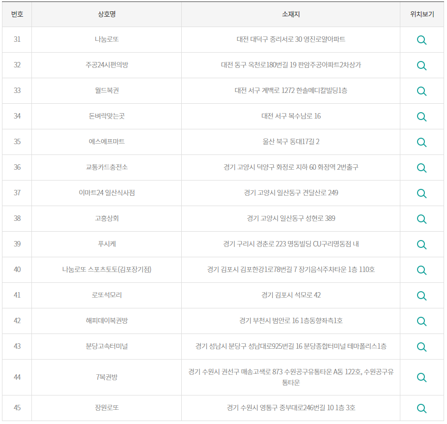Select row number 38
447x424 pixels.
(17, 218)
